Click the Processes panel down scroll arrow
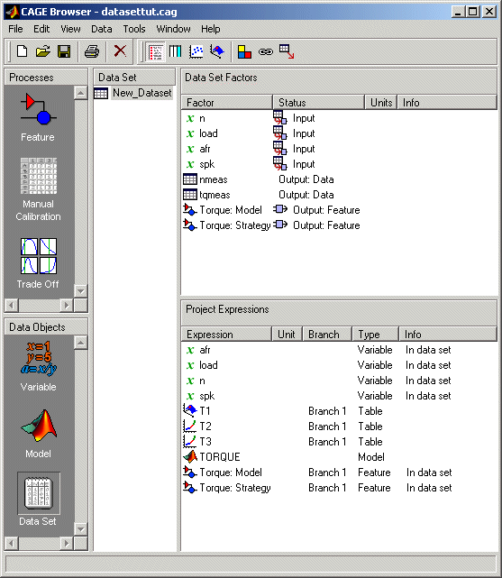Image resolution: width=502 pixels, height=578 pixels. [80, 291]
